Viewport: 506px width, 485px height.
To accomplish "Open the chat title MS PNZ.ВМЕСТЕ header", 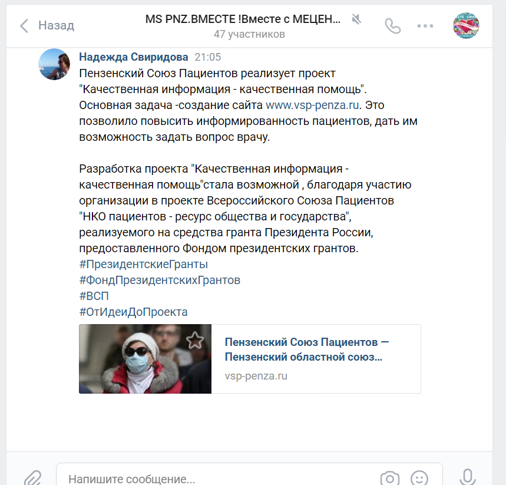I will 243,19.
